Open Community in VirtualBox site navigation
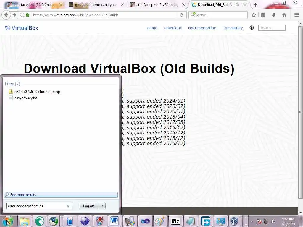Viewport: 303px width, 227px height. [233, 28]
